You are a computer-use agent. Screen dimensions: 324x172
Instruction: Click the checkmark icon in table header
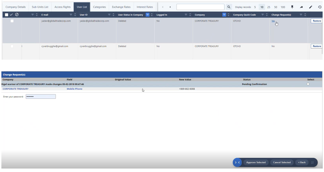pyautogui.click(x=11, y=15)
